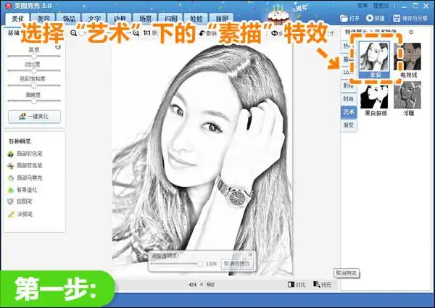Open the 渐变 effects category
435x308 pixels.
coord(349,125)
